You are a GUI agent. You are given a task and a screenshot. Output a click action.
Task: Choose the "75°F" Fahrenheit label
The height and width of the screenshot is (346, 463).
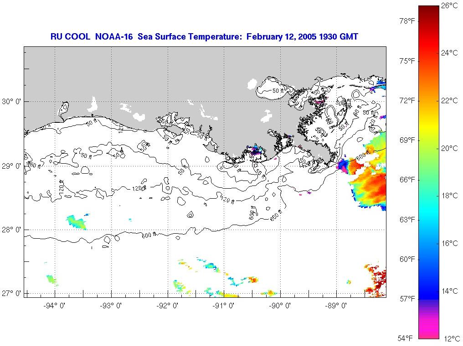point(407,61)
